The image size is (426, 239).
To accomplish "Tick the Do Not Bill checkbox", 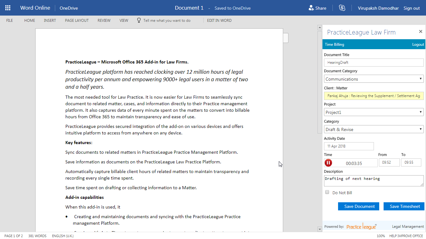I will 327,192.
